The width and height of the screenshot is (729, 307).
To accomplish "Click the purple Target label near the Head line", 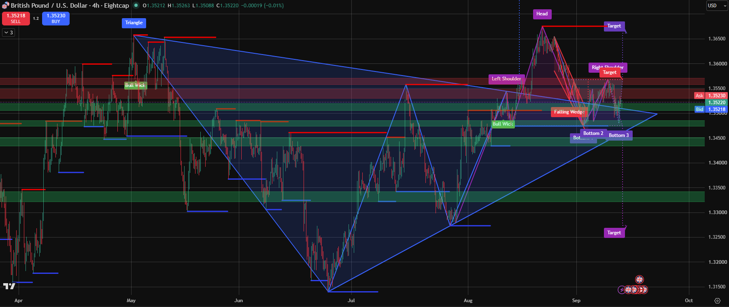I will point(614,26).
